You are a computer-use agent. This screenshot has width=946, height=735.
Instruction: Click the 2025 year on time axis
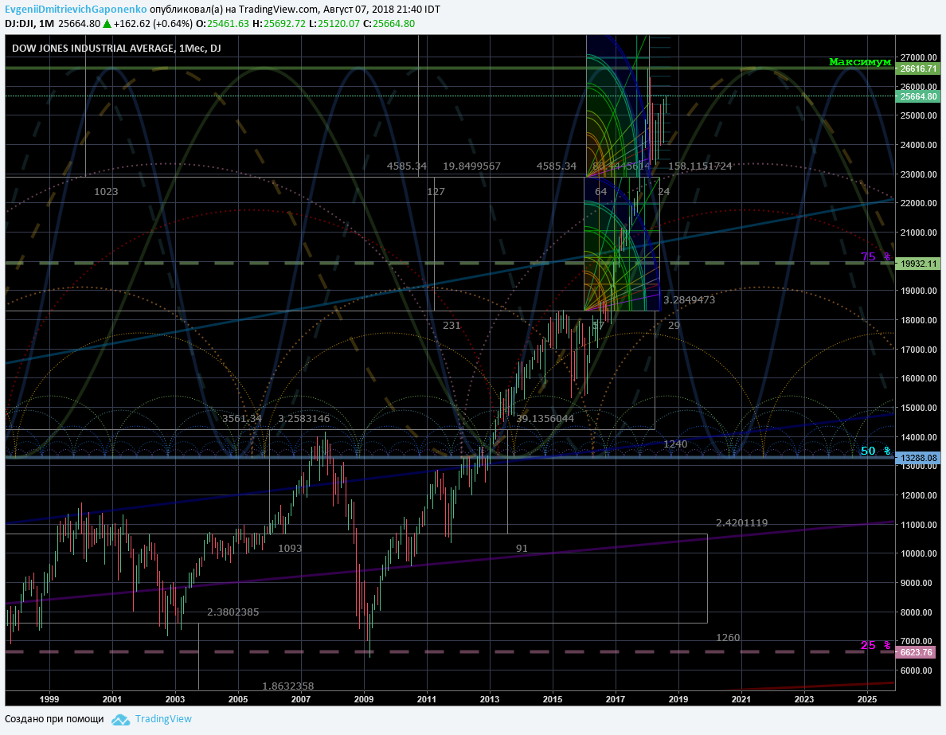(867, 699)
